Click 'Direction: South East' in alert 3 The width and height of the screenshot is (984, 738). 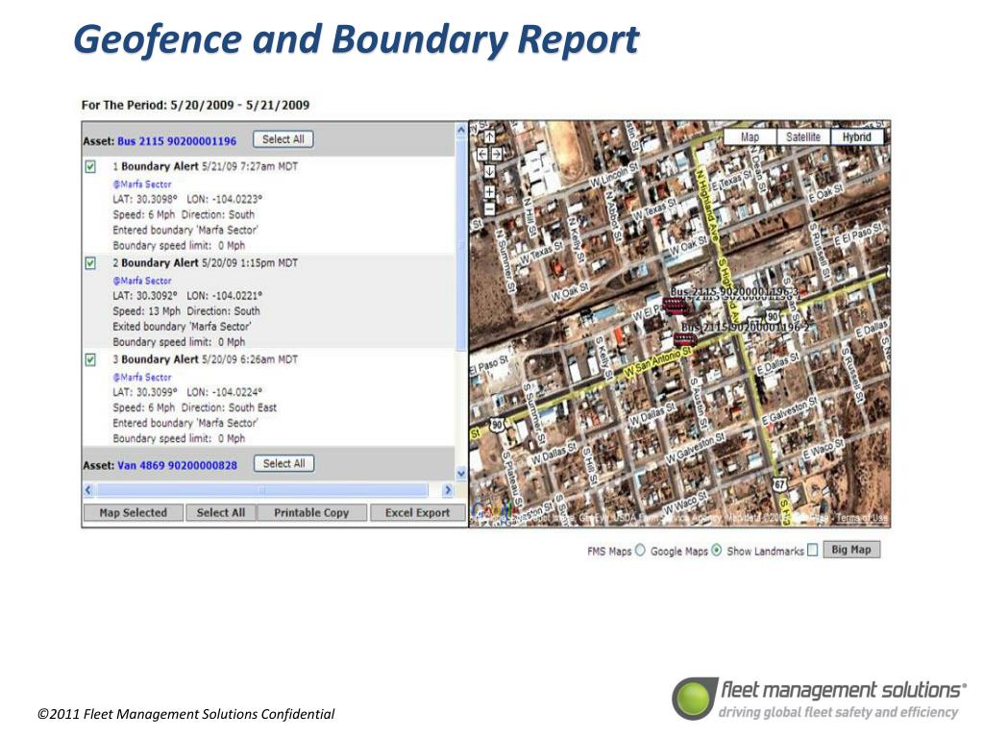(x=229, y=407)
